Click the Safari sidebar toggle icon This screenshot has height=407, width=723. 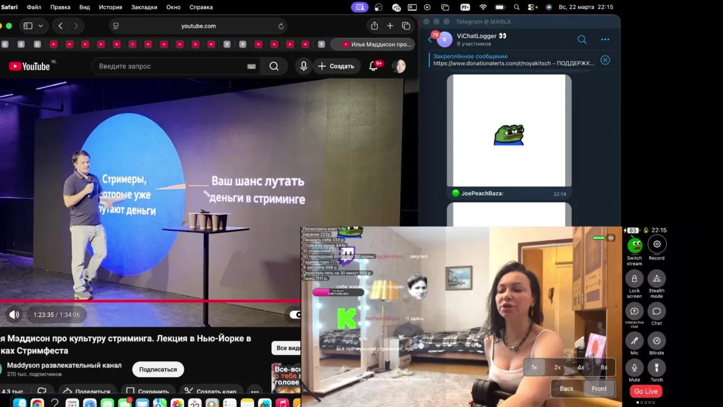tap(28, 26)
